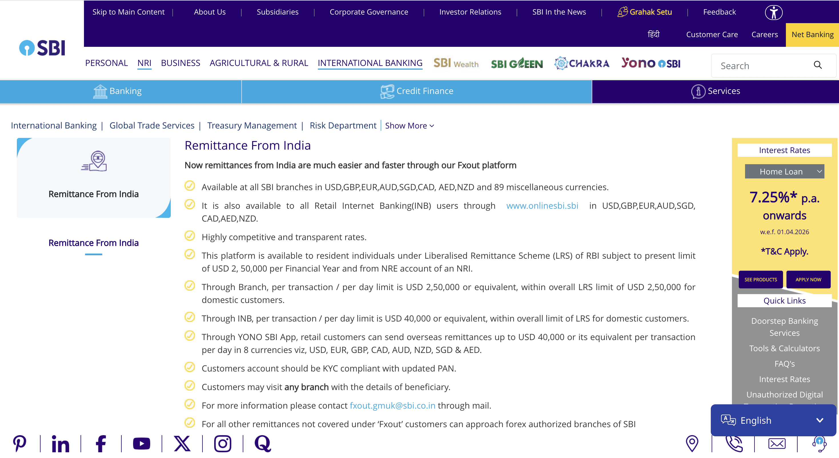Open Customer Care link
The image size is (839, 458).
click(x=712, y=34)
